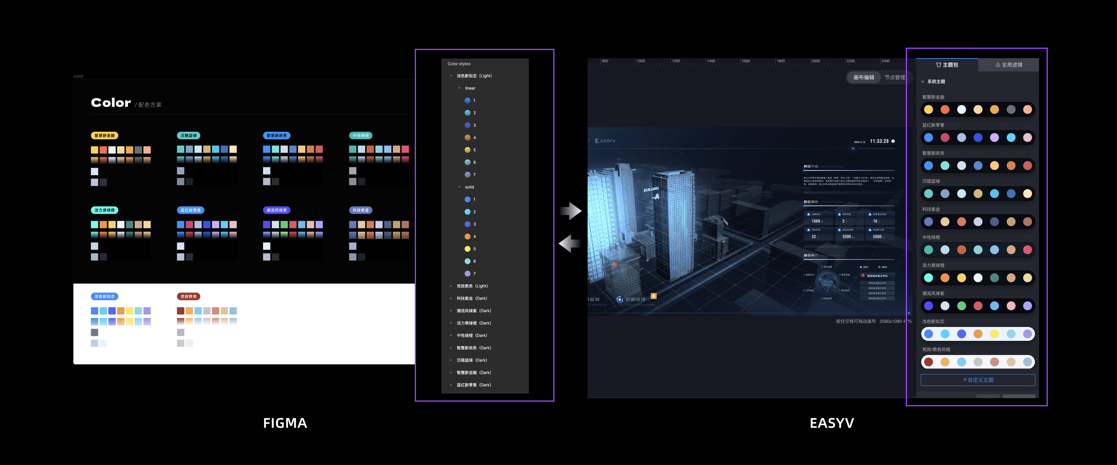The width and height of the screenshot is (1117, 465).
Task: Click the clock icon beside 11:33:28
Action: (893, 141)
